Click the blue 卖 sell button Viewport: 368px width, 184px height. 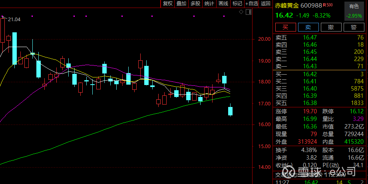click(308, 27)
